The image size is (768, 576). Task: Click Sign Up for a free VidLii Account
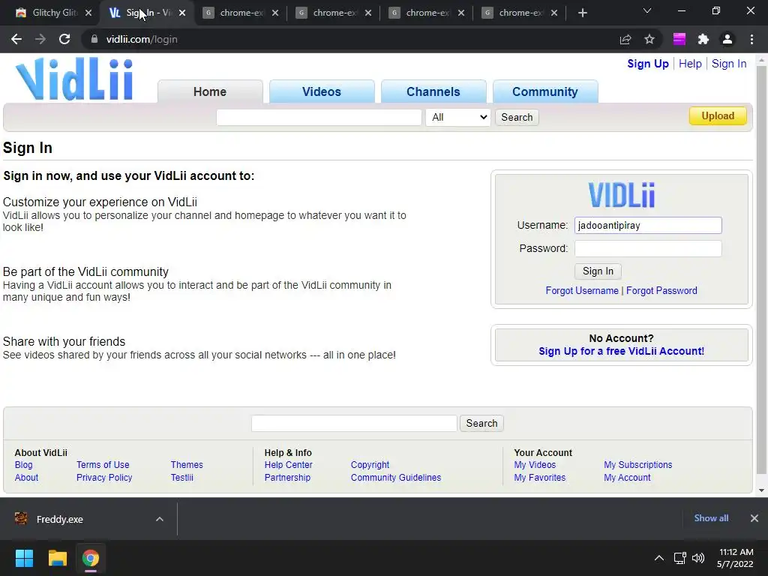tap(621, 351)
